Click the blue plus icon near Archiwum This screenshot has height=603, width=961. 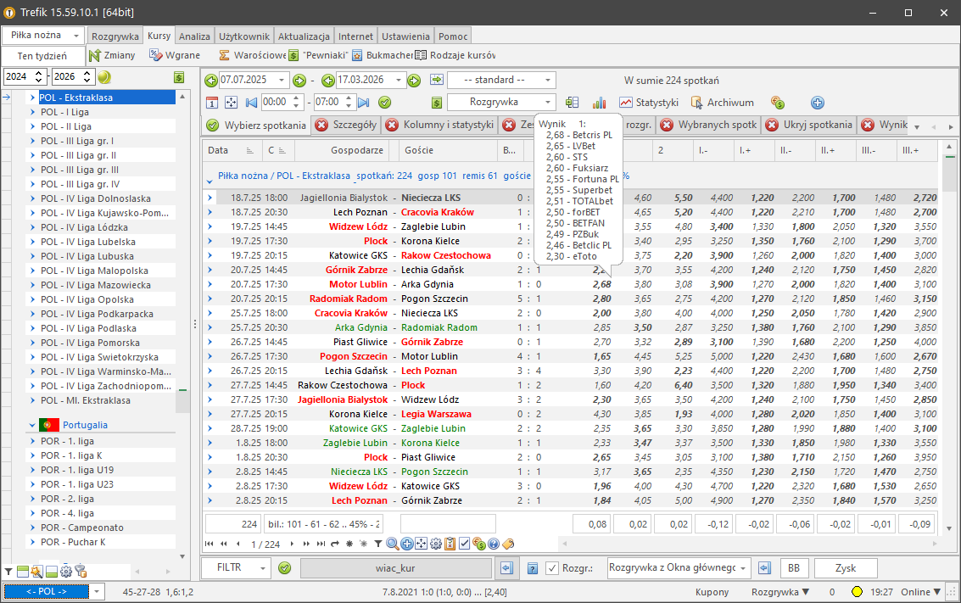click(x=818, y=103)
